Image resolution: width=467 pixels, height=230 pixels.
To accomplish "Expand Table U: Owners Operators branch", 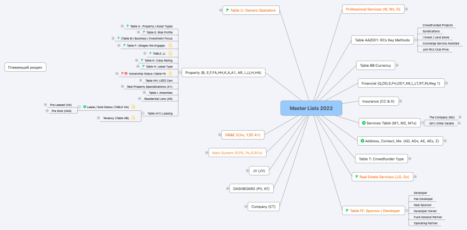I will click(221, 10).
